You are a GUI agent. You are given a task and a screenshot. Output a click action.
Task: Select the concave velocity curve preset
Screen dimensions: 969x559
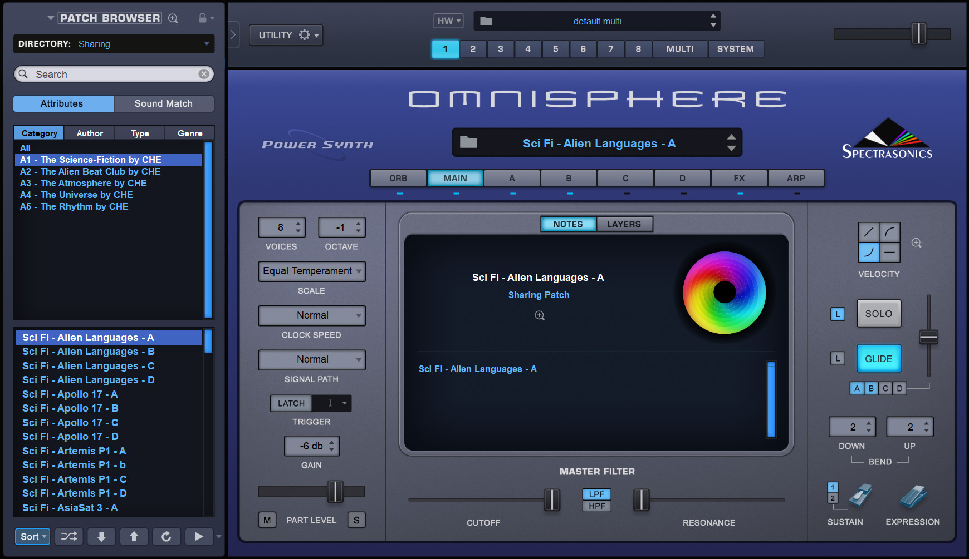pos(869,252)
